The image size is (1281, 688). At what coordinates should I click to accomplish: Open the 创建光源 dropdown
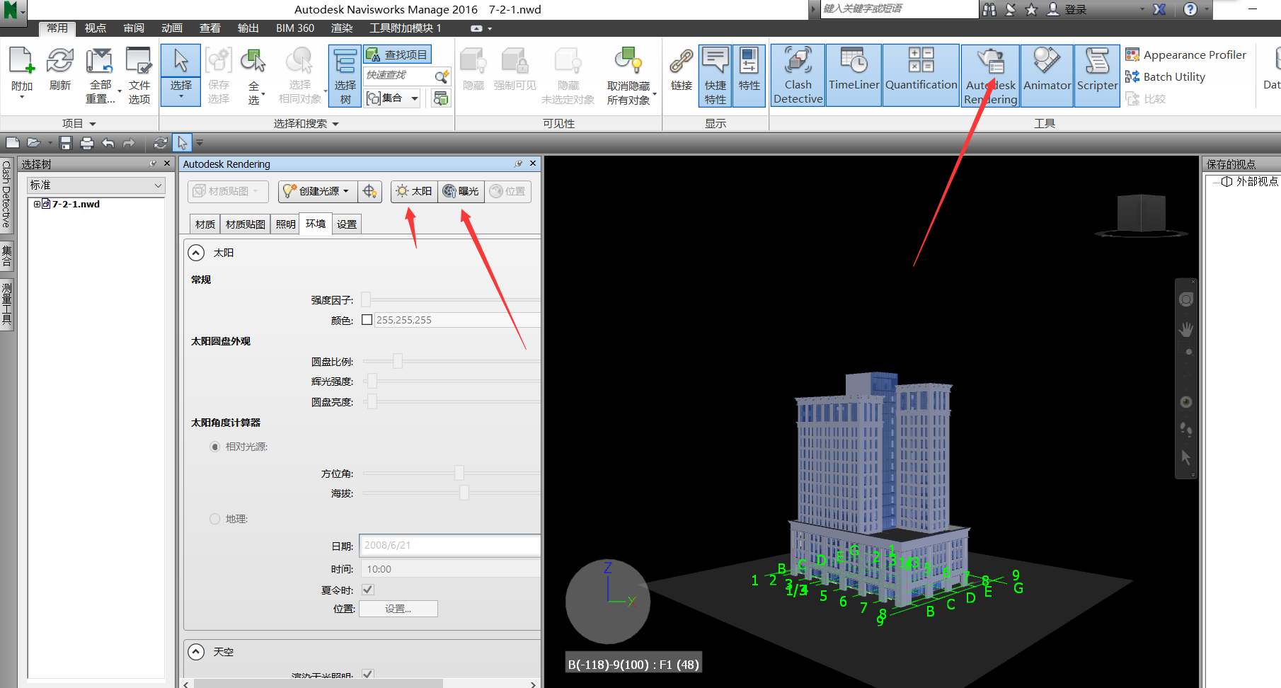(318, 191)
